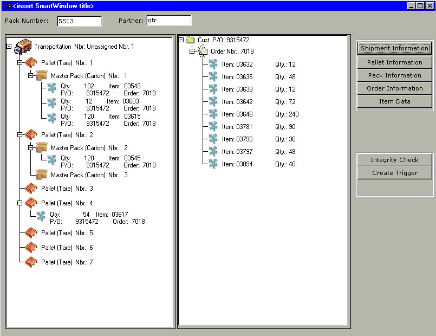Click the Order Nbr. 7018 order icon
The image size is (436, 336).
pyautogui.click(x=203, y=51)
